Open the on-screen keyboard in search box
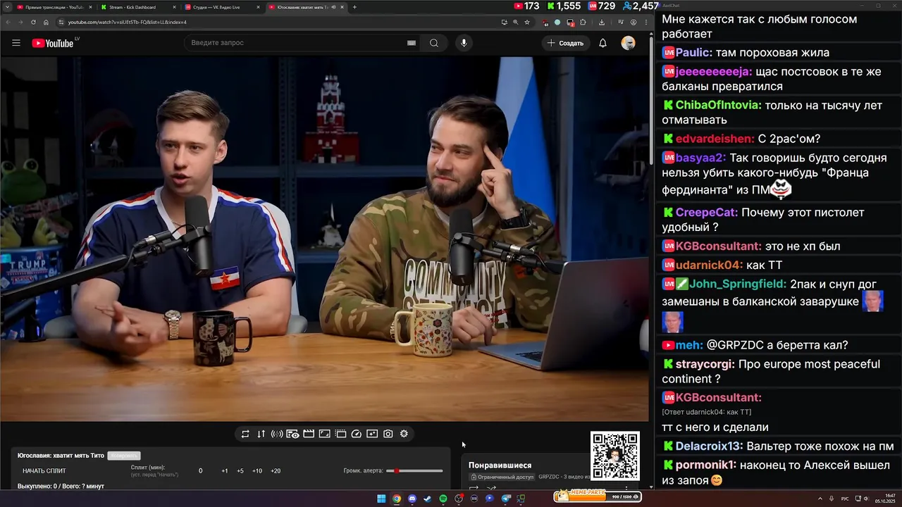The height and width of the screenshot is (507, 902). coord(412,43)
